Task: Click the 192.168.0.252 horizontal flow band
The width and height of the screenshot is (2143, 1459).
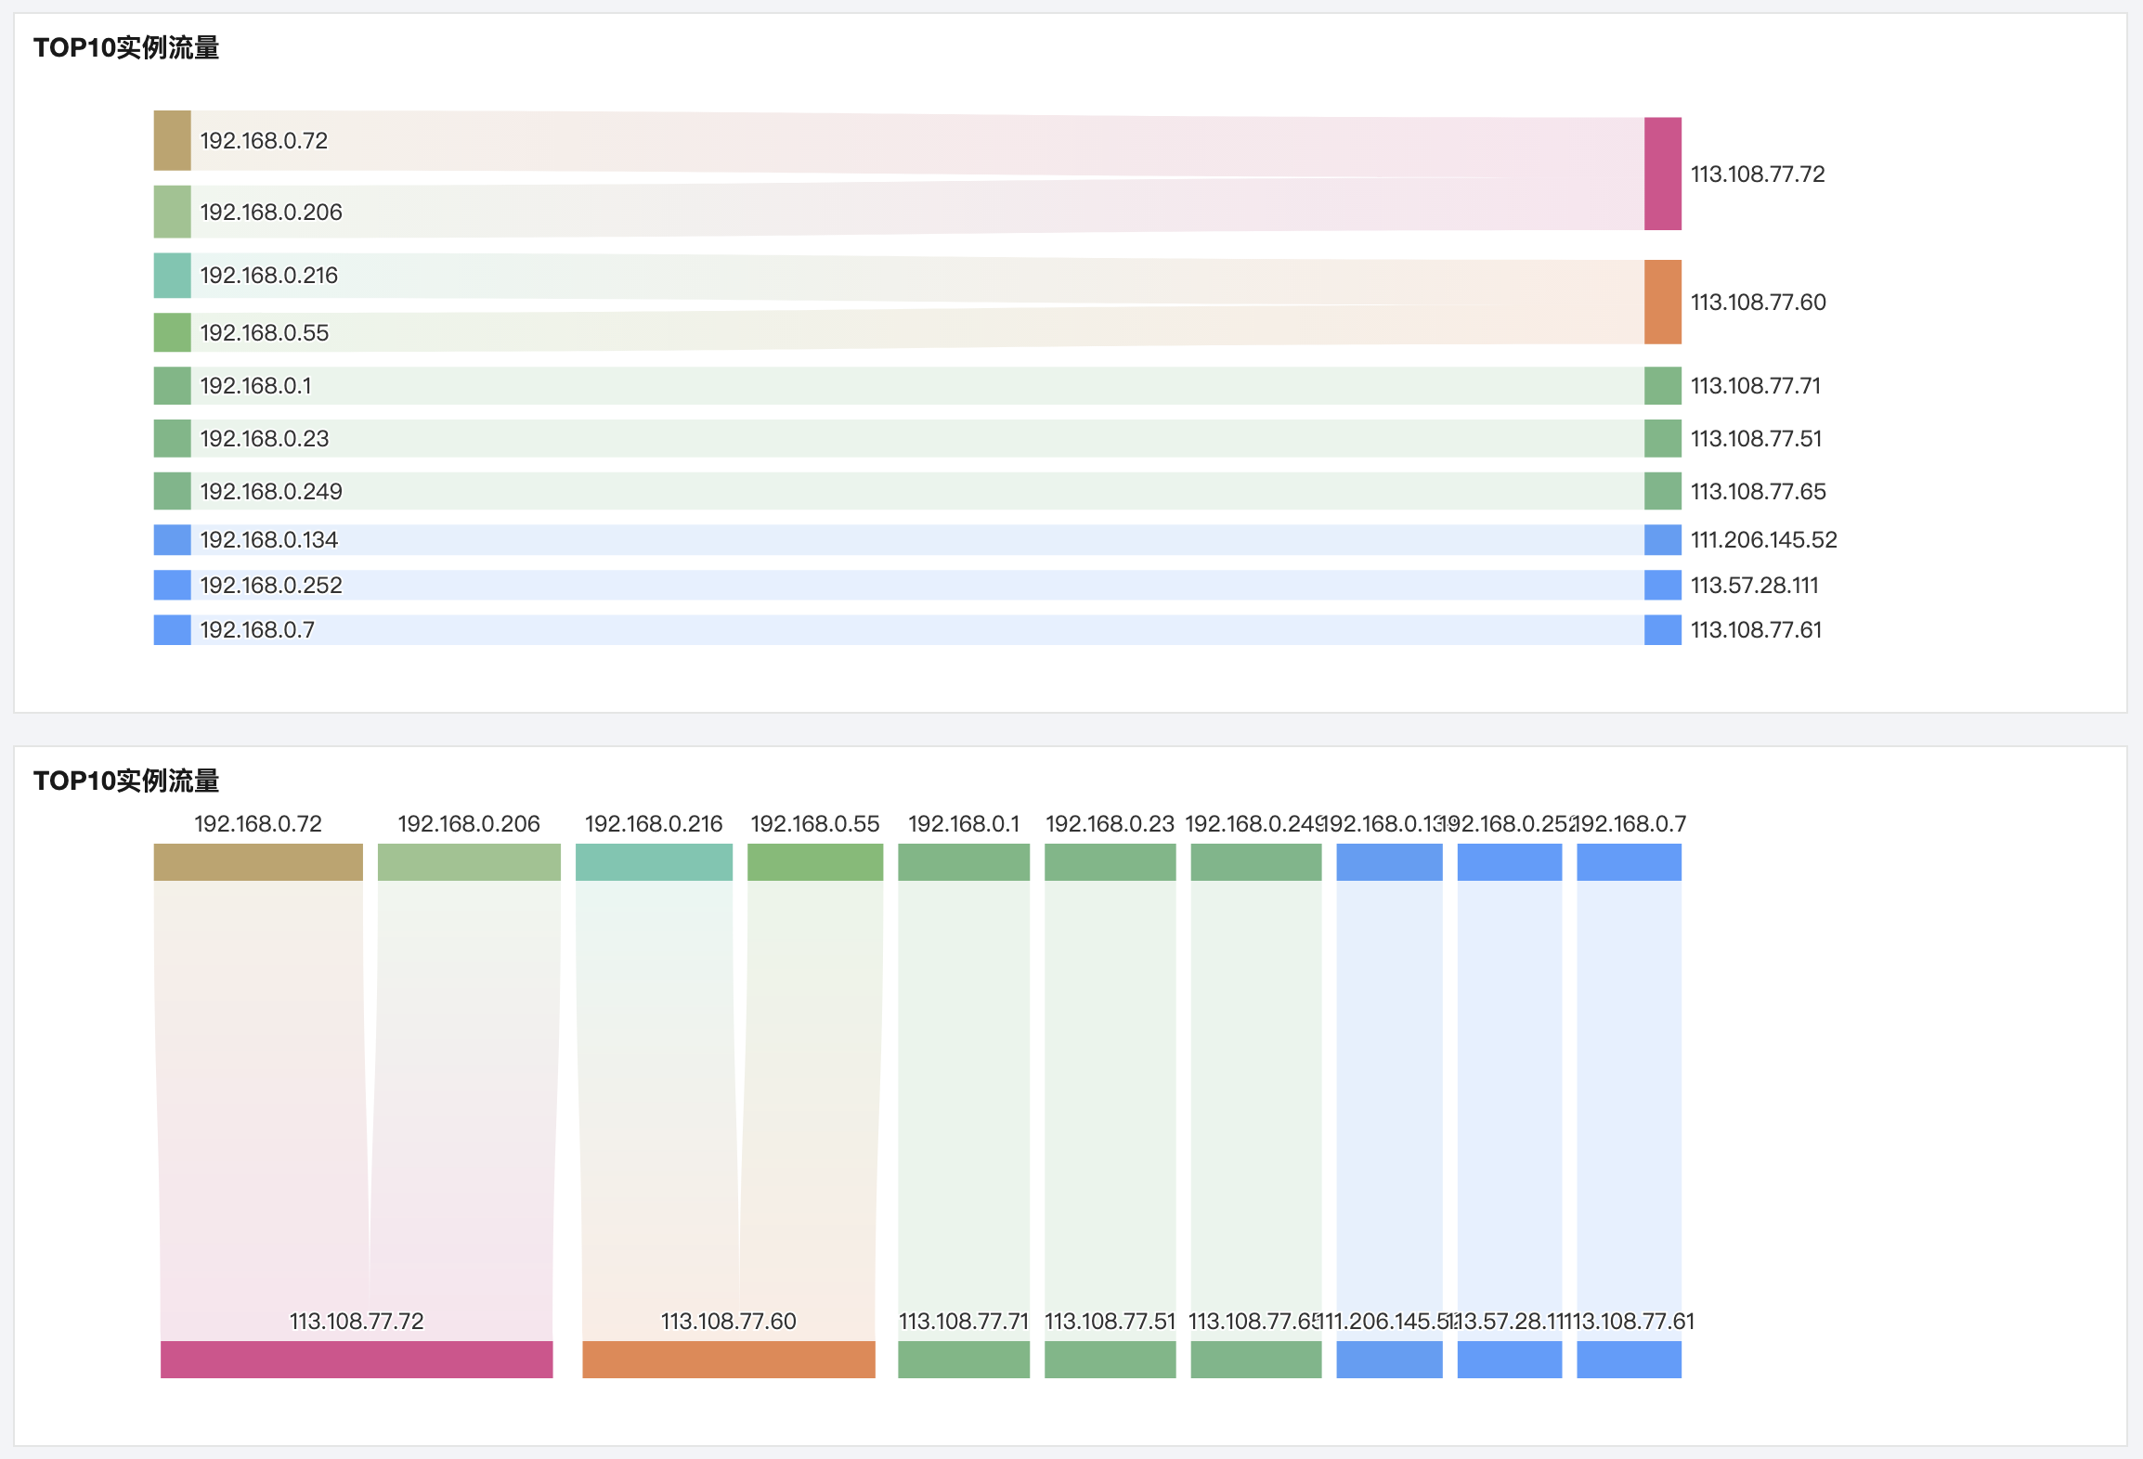Action: tap(929, 585)
